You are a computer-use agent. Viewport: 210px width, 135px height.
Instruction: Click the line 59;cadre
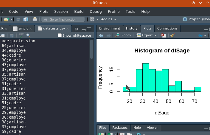pos(11,131)
